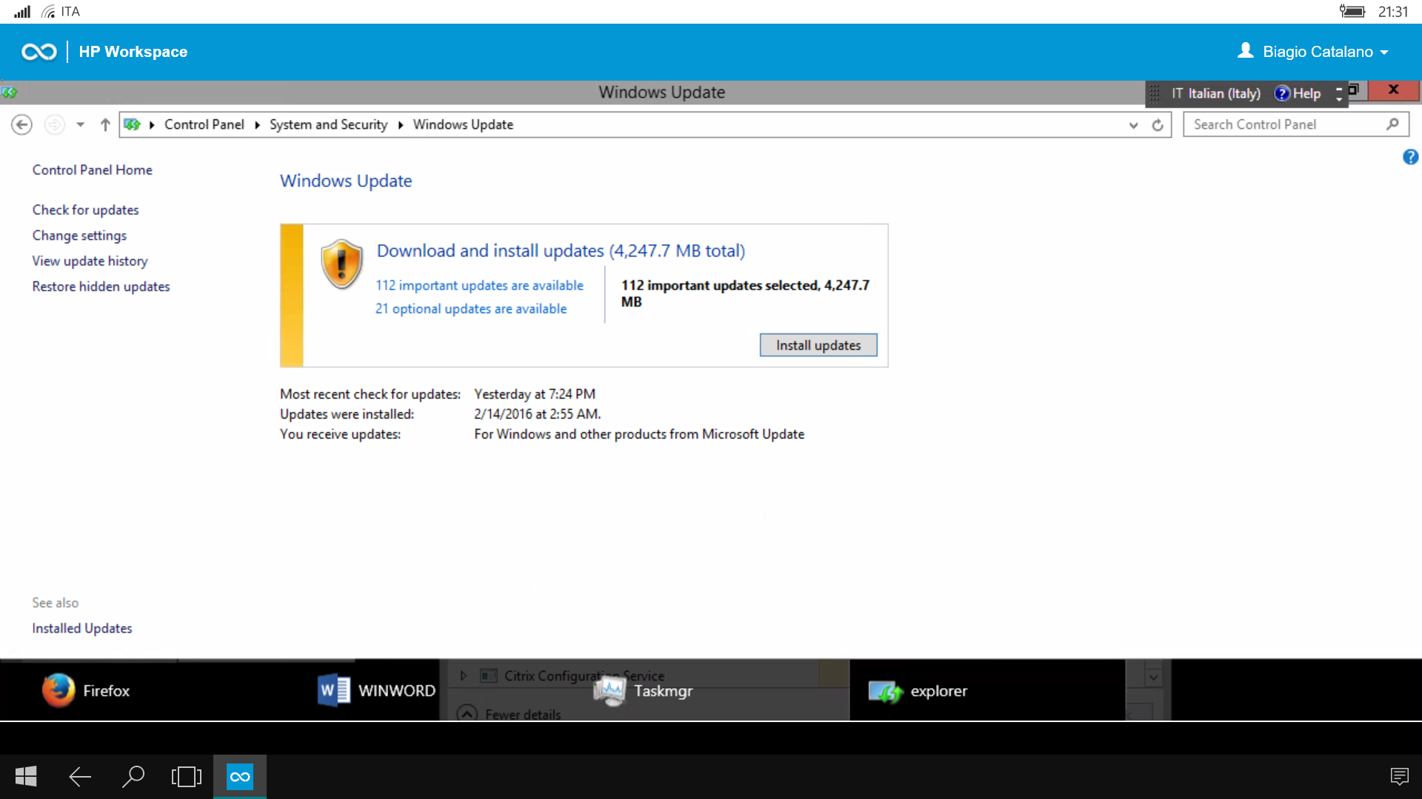Open View update history
The height and width of the screenshot is (799, 1422).
(90, 260)
